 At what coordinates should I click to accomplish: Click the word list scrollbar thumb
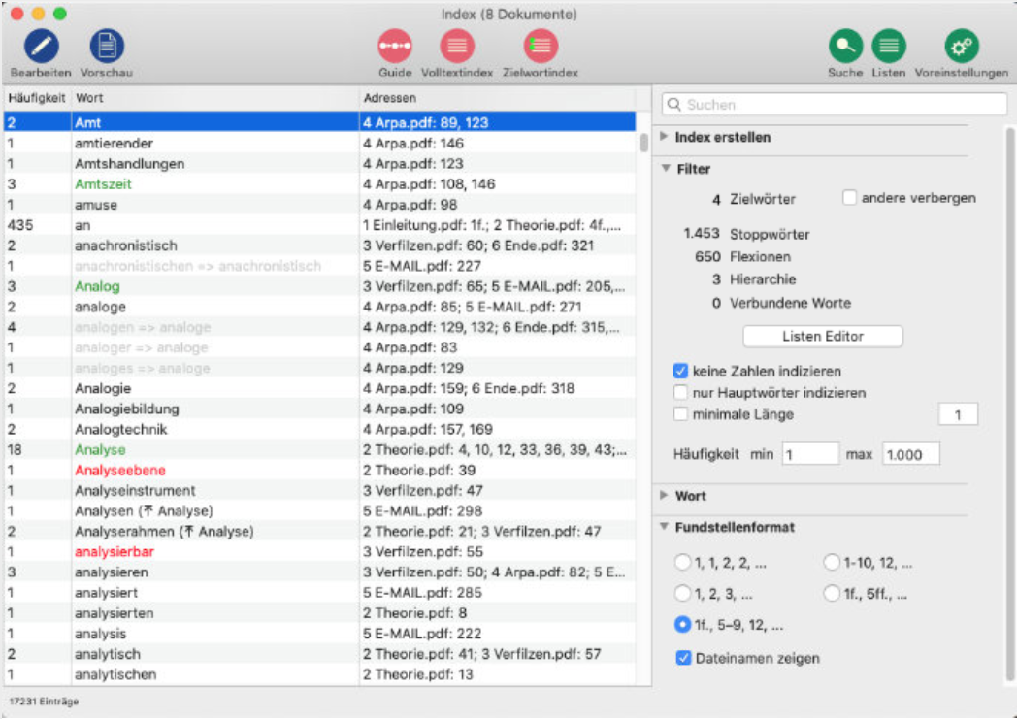643,143
